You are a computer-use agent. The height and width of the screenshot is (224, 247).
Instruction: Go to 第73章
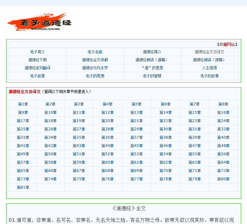(23, 179)
